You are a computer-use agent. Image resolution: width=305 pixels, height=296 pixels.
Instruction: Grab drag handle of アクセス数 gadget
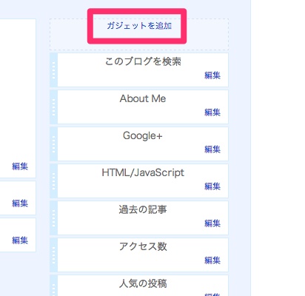click(53, 255)
